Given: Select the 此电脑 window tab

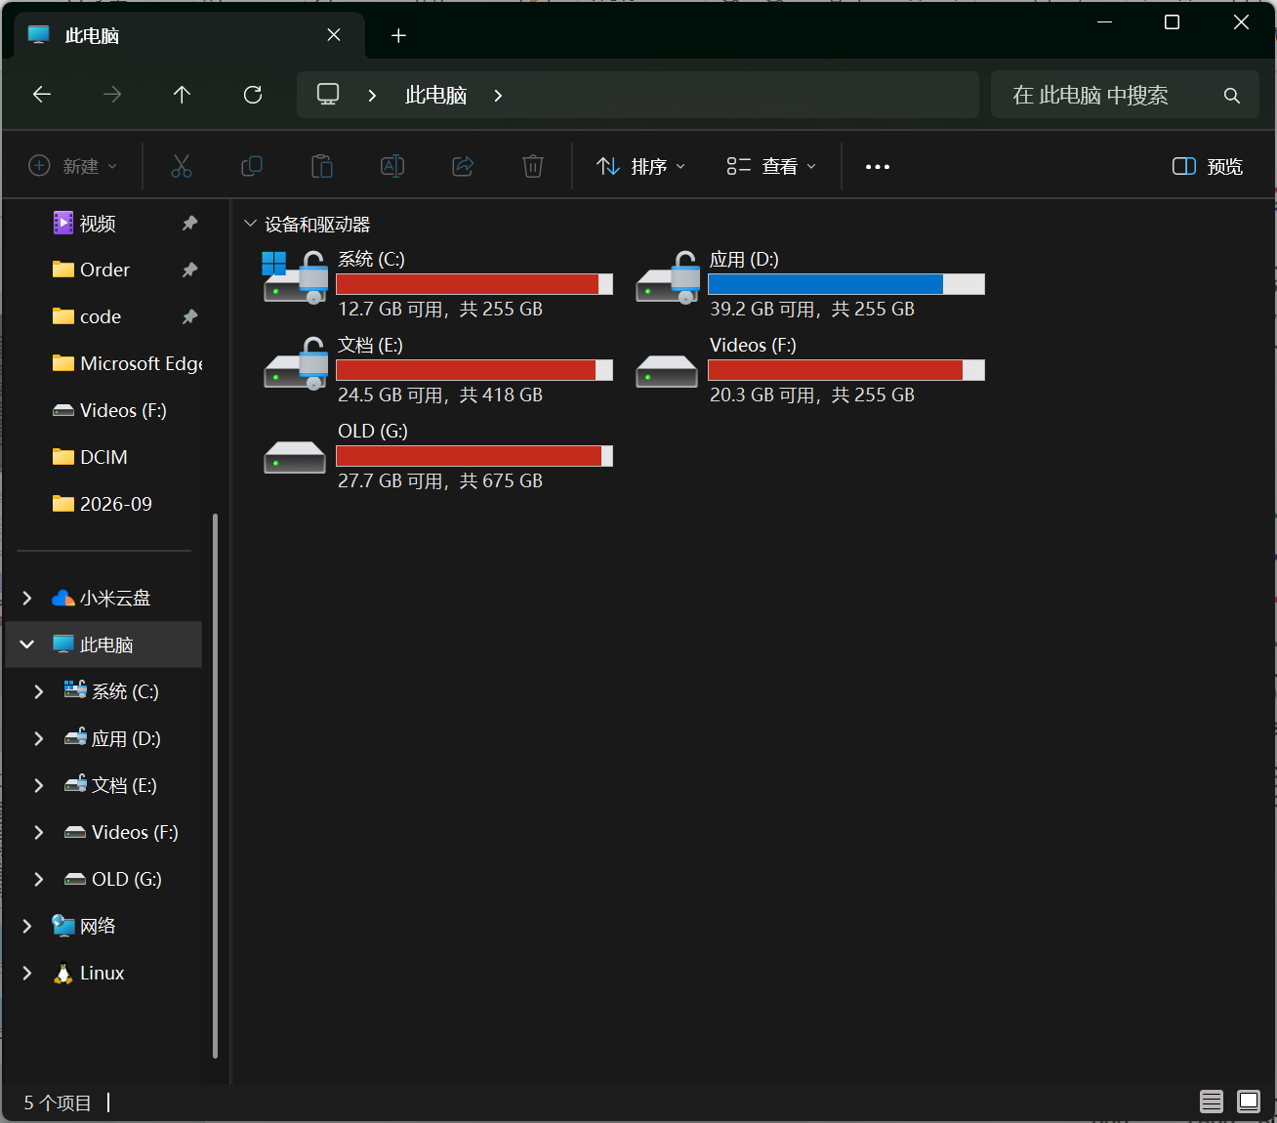Looking at the screenshot, I should tap(189, 36).
